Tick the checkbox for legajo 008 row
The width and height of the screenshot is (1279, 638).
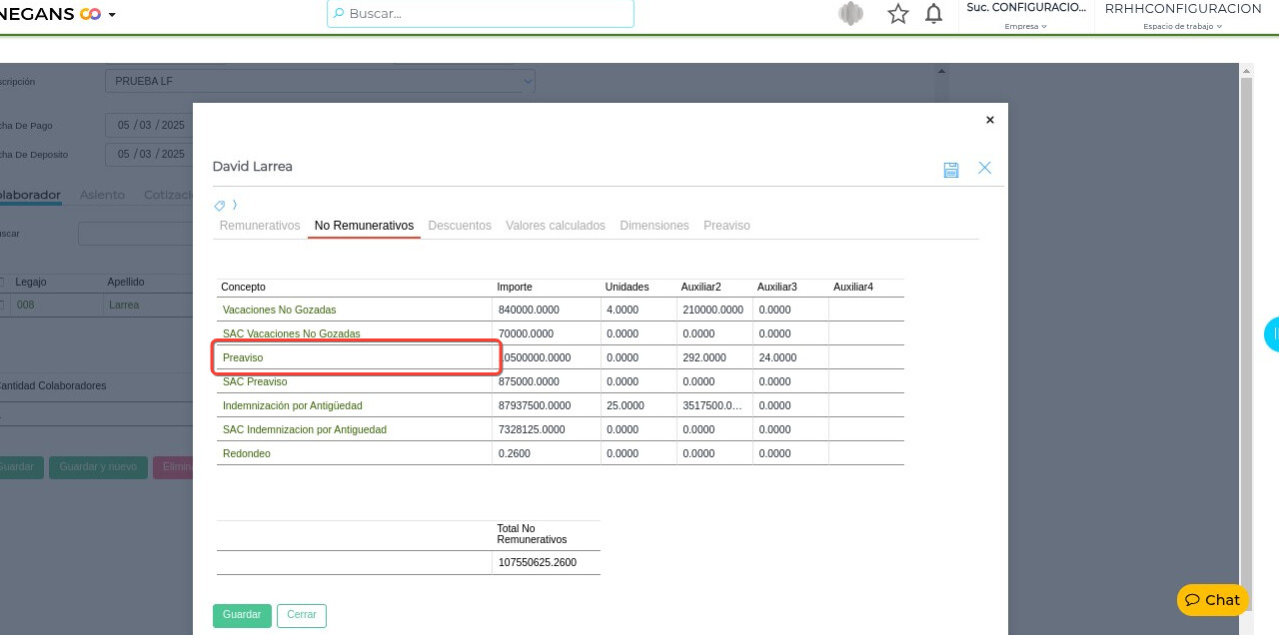click(x=2, y=306)
